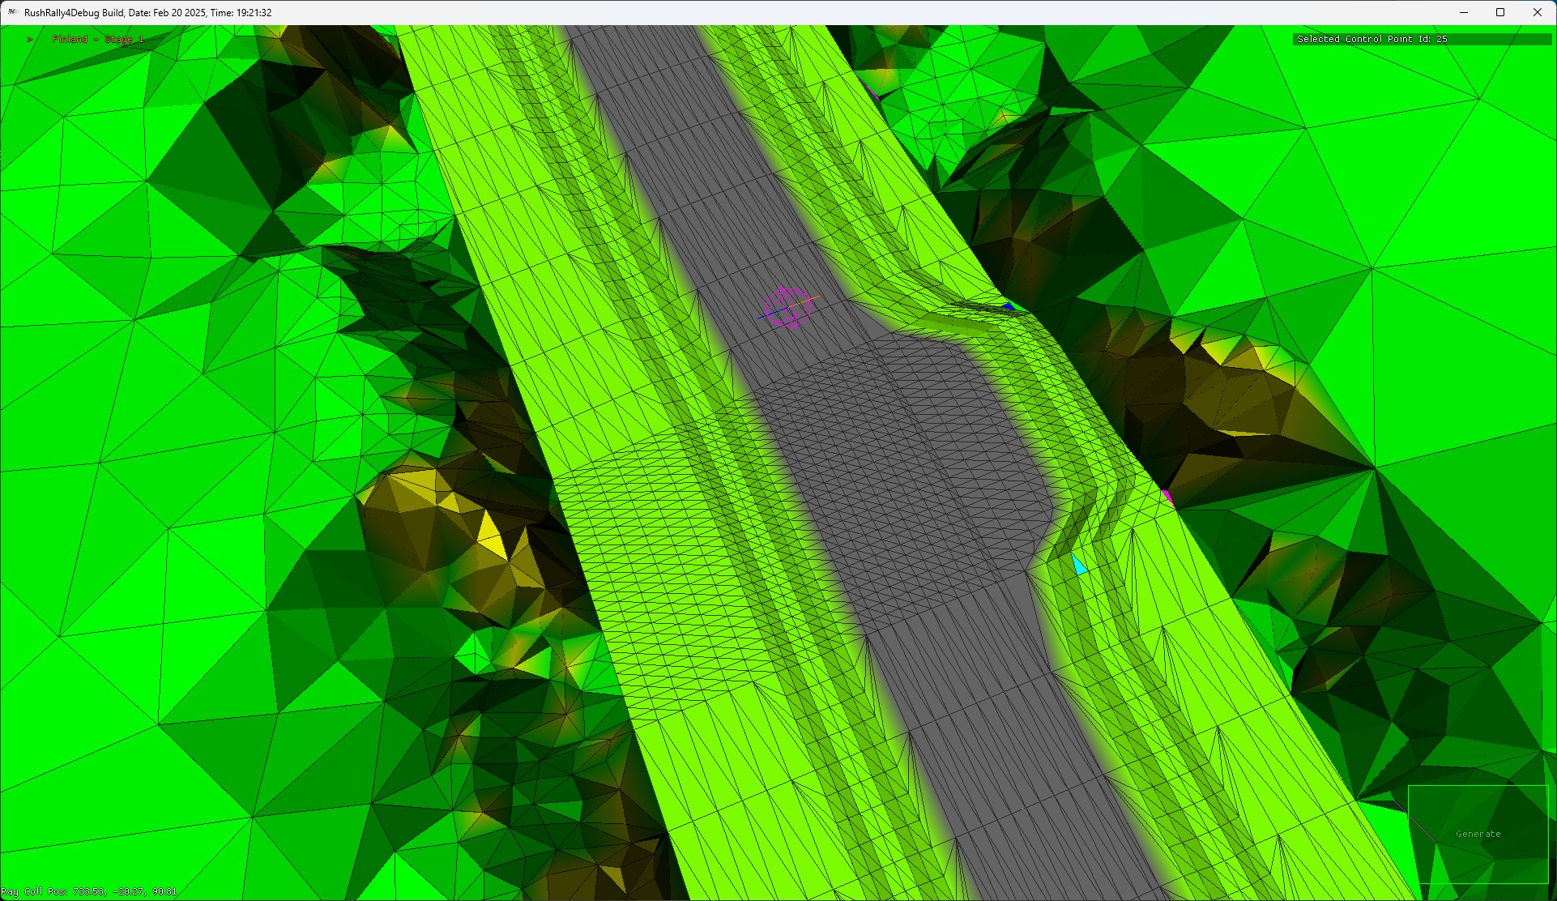Screen dimensions: 1557x901
Task: Close the RushRally4Debug window
Action: pos(1537,12)
